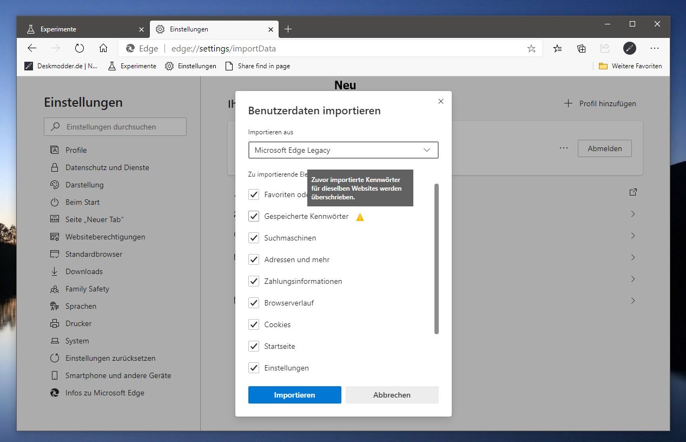The image size is (686, 442).
Task: Click the Benutzerdaten importieren dialog heading
Action: click(x=314, y=110)
